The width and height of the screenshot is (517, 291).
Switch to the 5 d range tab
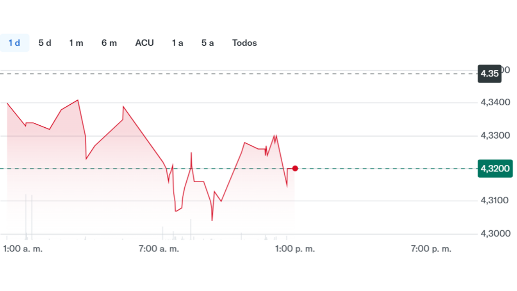pos(45,43)
